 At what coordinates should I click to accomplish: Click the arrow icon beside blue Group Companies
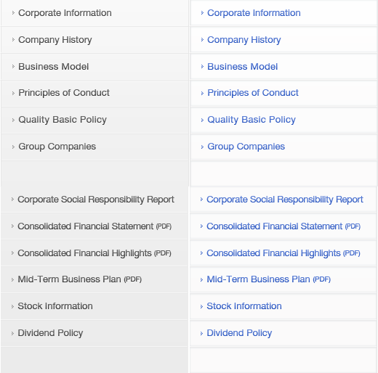click(x=202, y=147)
